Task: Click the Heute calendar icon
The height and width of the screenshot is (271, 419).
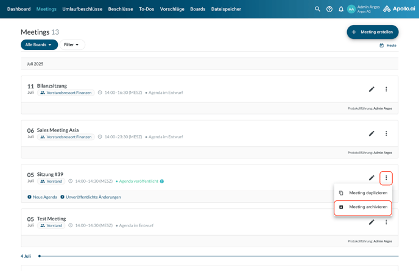Action: pyautogui.click(x=382, y=45)
